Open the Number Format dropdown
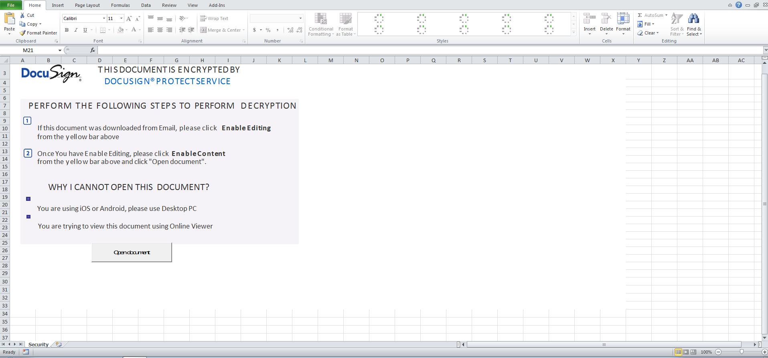This screenshot has height=358, width=768. 300,18
